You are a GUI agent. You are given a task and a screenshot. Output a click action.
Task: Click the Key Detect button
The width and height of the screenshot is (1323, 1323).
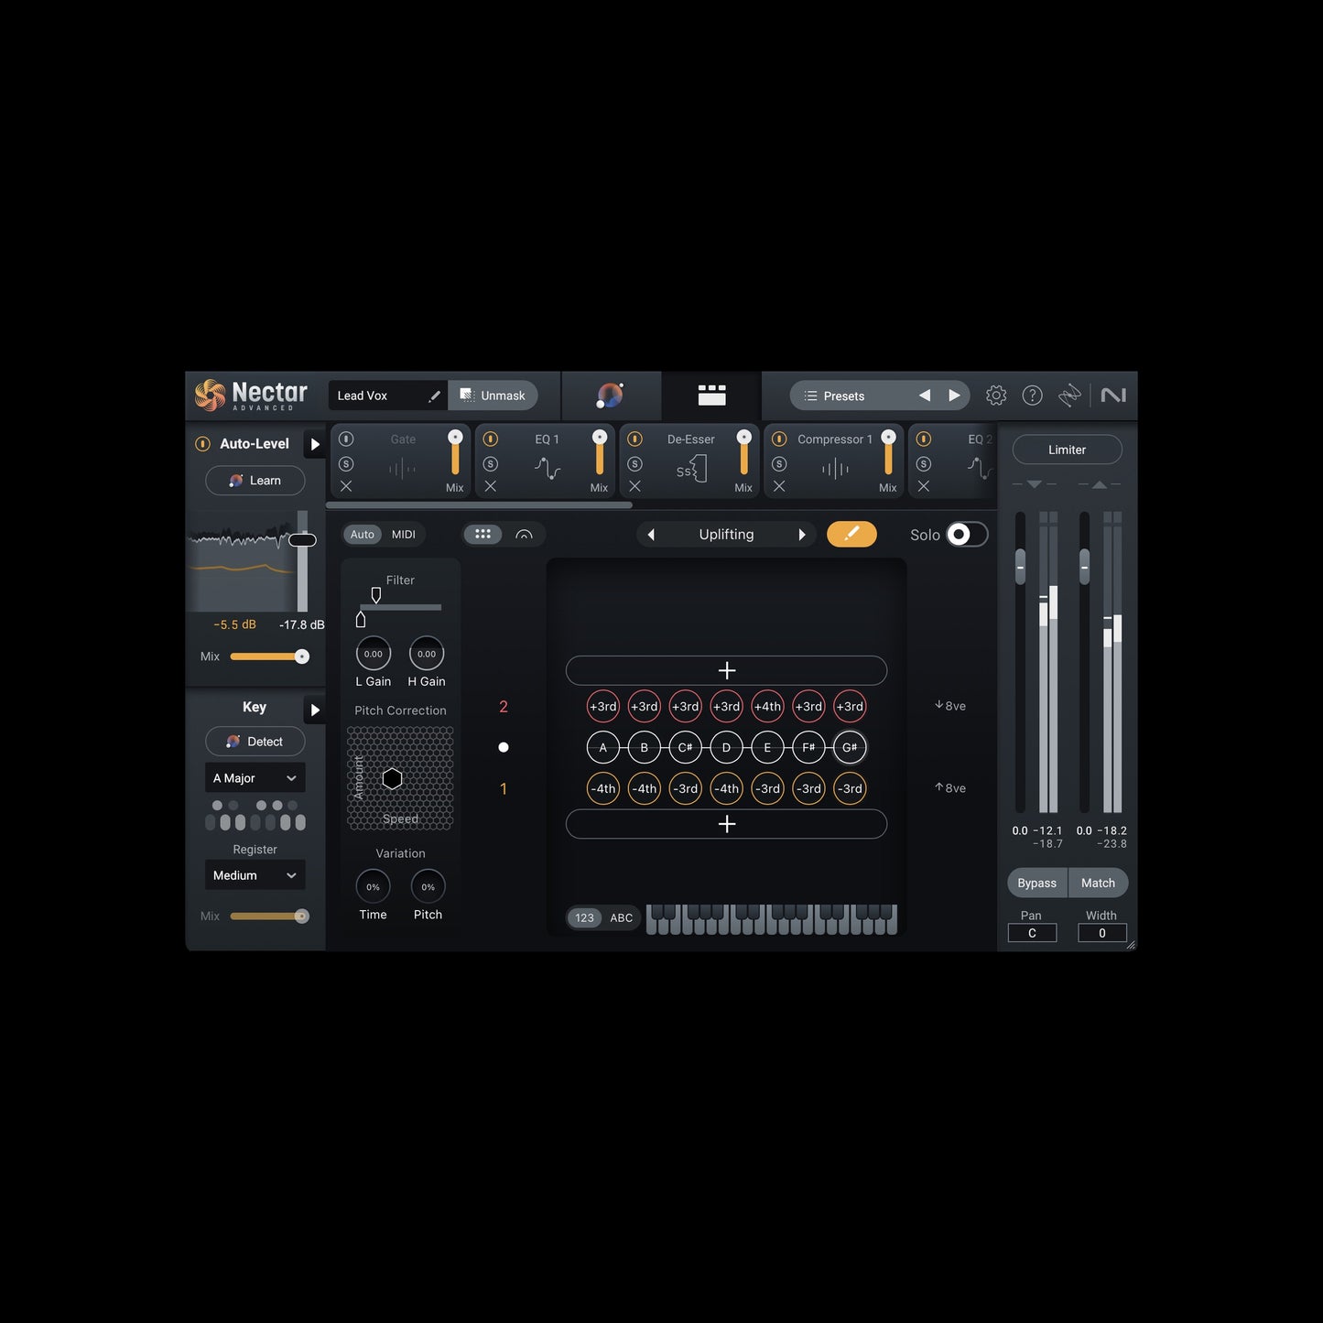point(255,742)
